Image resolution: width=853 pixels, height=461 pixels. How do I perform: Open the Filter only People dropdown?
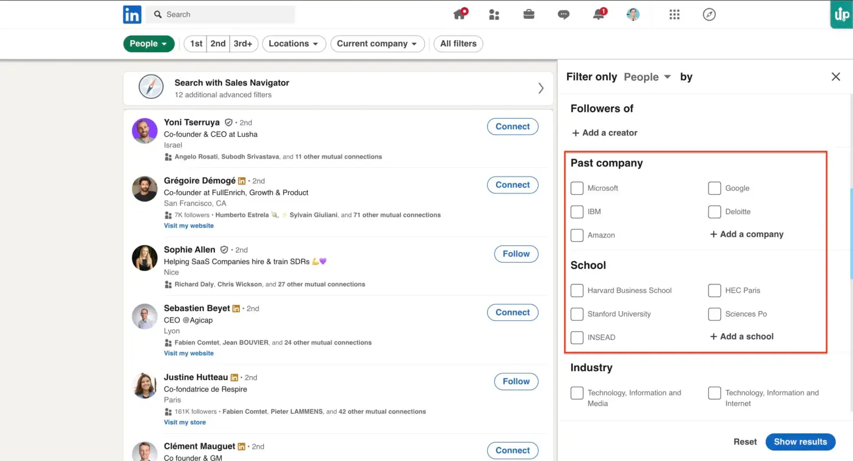(x=647, y=77)
